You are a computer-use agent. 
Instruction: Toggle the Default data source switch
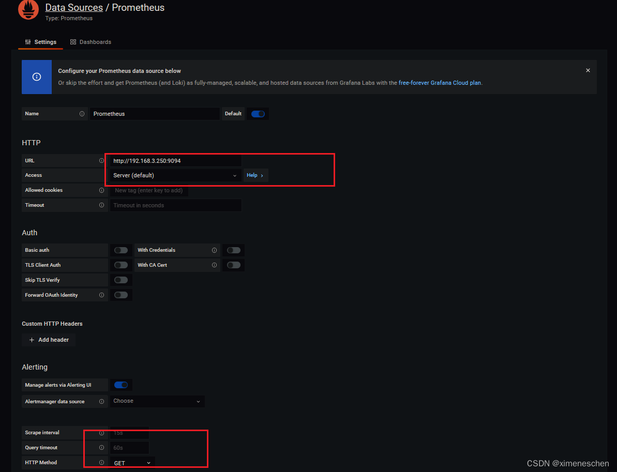coord(258,114)
